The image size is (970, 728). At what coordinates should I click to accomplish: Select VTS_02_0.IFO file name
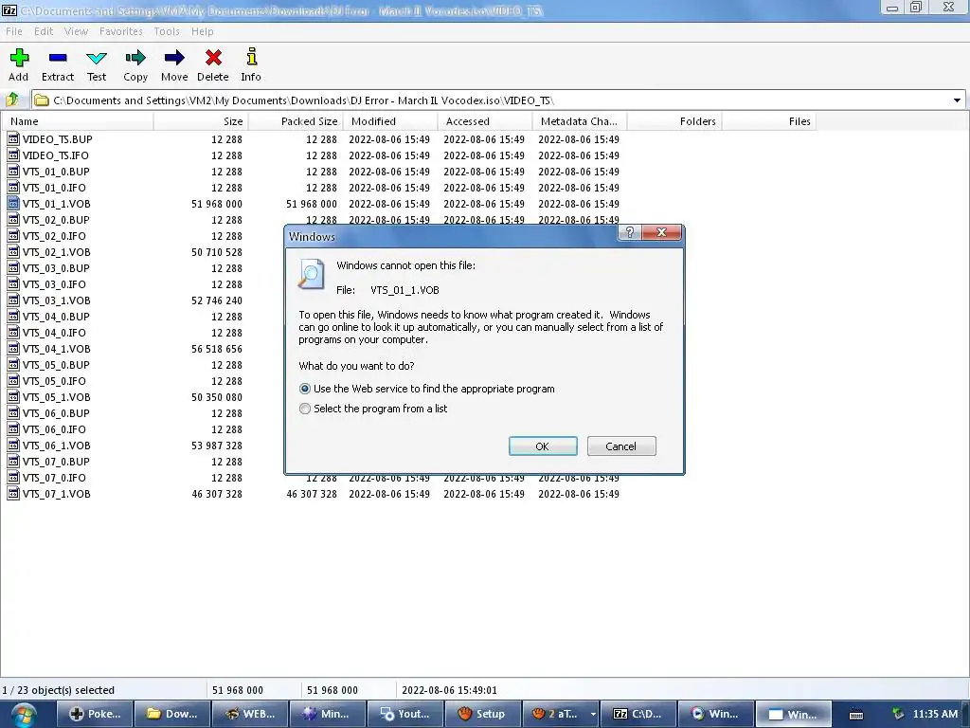click(54, 236)
